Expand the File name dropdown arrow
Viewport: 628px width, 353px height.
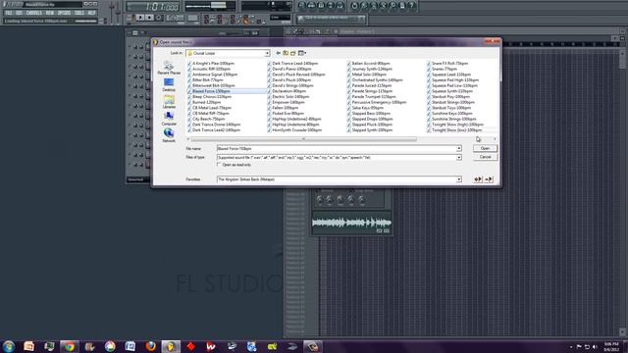coord(459,148)
